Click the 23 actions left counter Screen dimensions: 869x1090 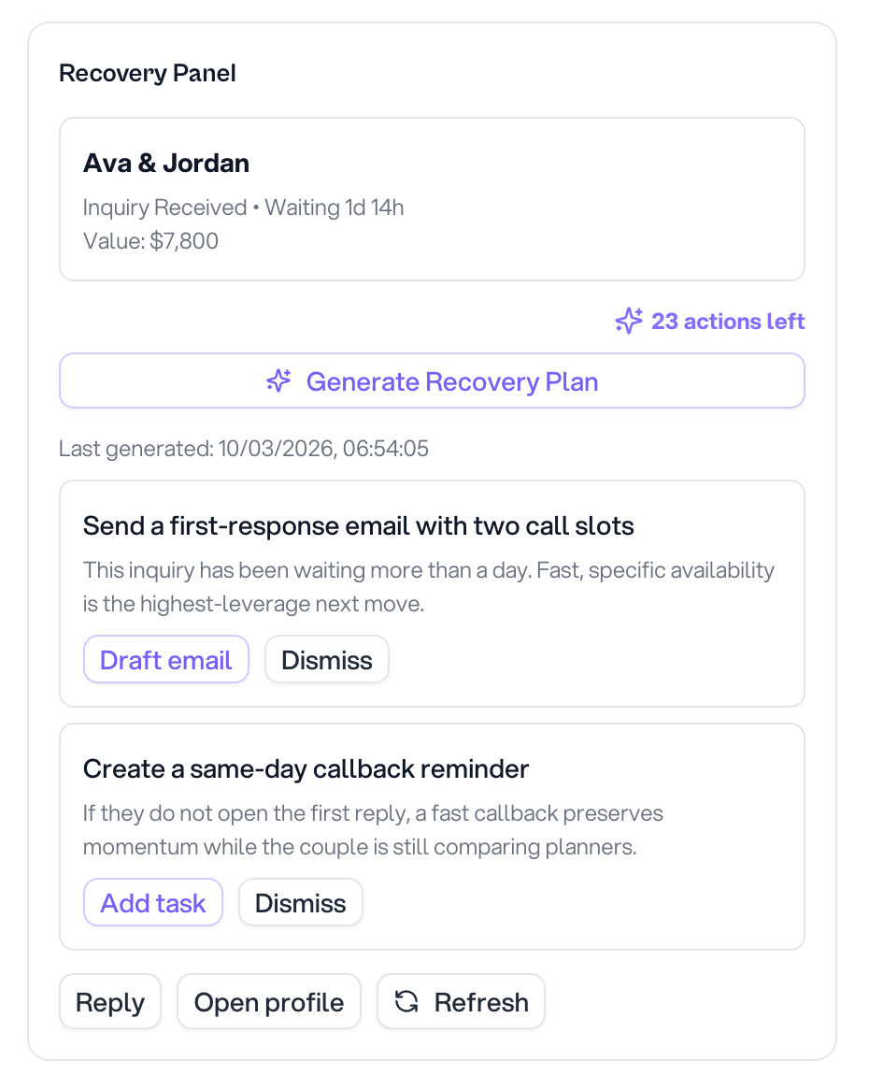coord(728,321)
